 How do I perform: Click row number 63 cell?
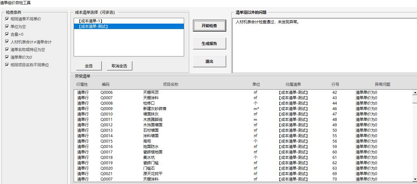click(x=335, y=168)
